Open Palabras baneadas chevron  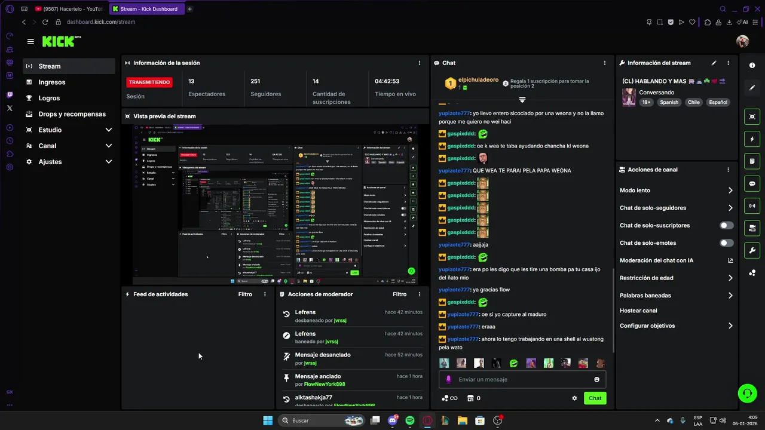[730, 295]
